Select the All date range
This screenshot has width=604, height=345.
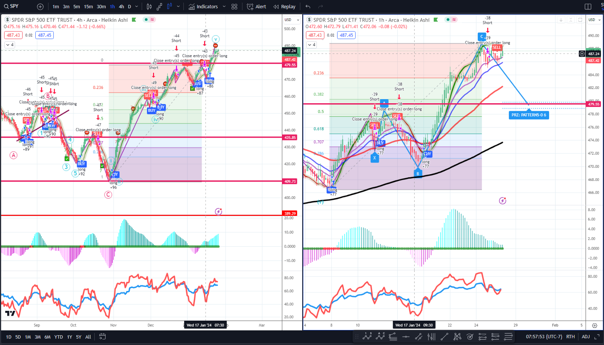coord(88,337)
